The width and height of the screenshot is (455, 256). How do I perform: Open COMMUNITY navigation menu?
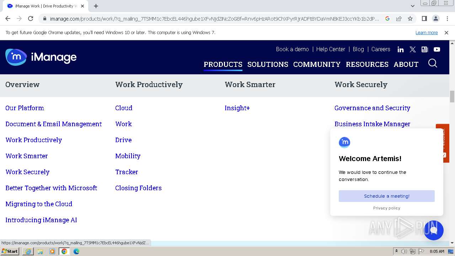click(x=317, y=64)
